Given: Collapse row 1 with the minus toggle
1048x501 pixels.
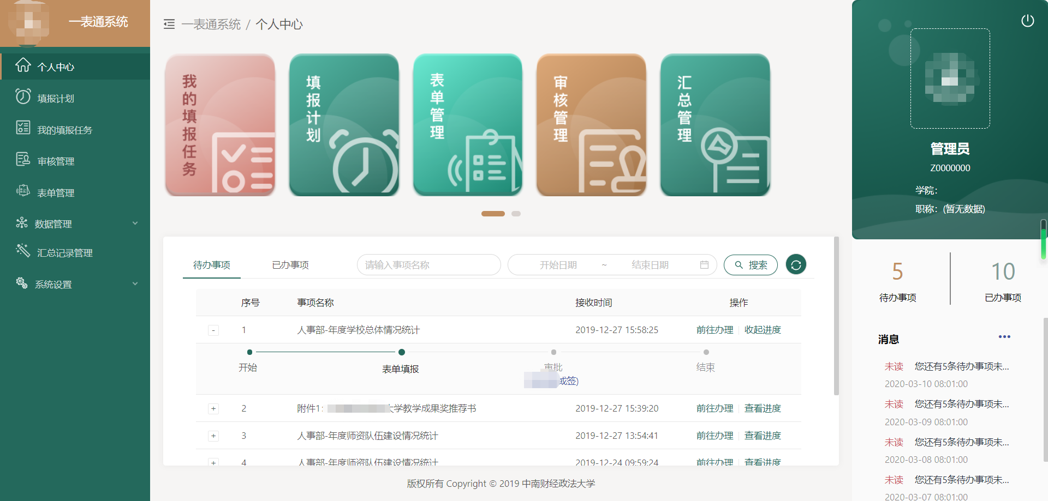Looking at the screenshot, I should (x=213, y=330).
